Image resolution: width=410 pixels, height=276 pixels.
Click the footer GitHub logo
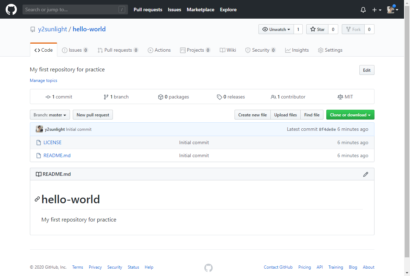coord(209,268)
